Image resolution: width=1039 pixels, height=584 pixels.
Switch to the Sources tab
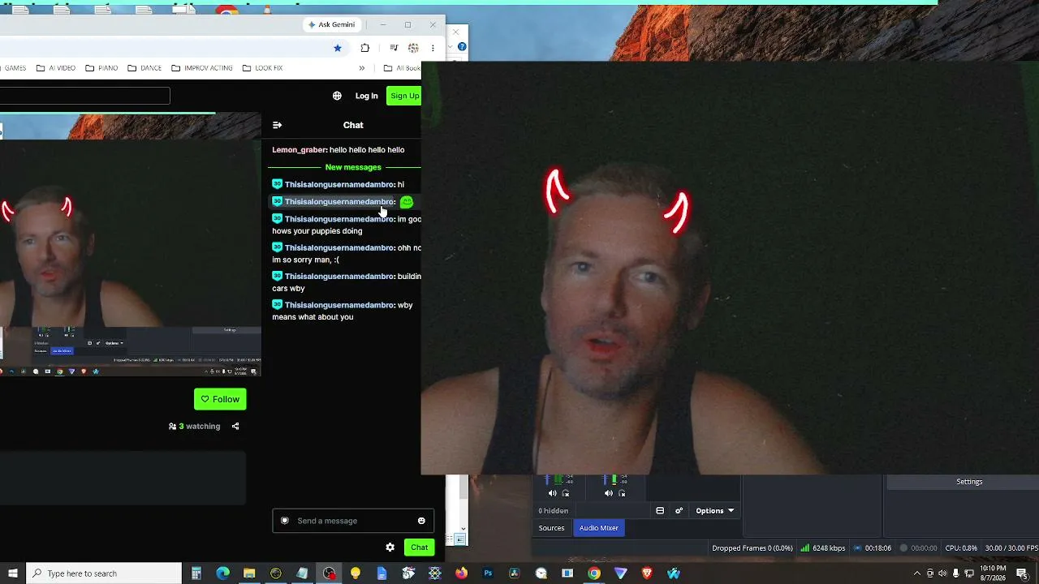(551, 528)
